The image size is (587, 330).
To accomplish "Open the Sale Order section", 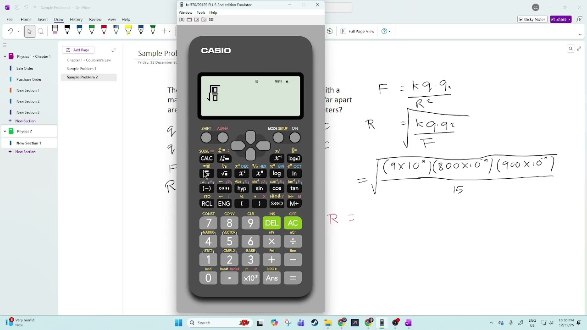I will 25,68.
